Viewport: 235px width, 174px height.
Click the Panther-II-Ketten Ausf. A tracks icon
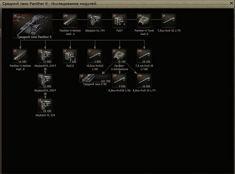pos(70,21)
